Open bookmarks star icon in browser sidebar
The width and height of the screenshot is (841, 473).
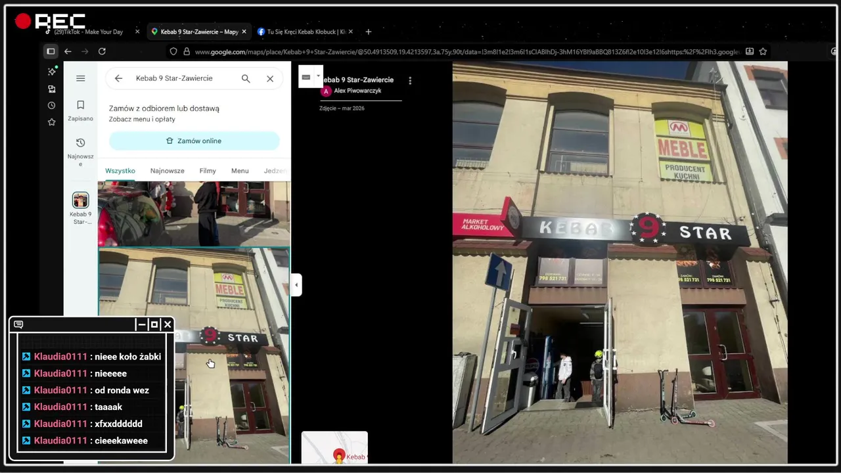[x=52, y=122]
